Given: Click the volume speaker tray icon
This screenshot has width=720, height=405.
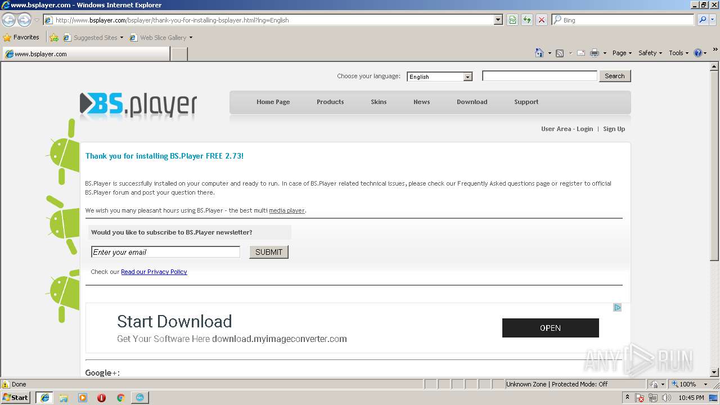Looking at the screenshot, I should 667,398.
